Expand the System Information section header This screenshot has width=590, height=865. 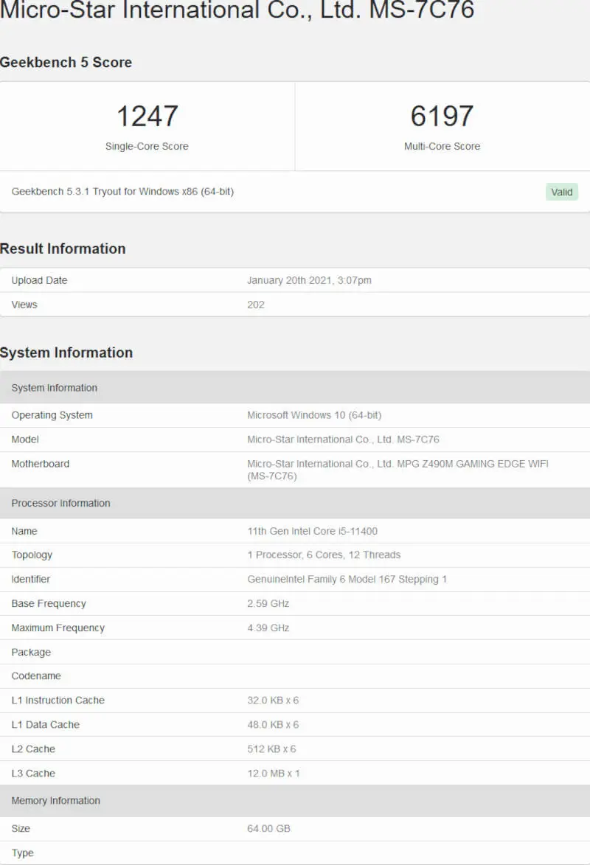tap(54, 387)
